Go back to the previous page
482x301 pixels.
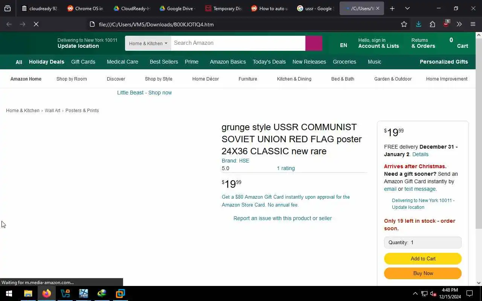coord(9,24)
